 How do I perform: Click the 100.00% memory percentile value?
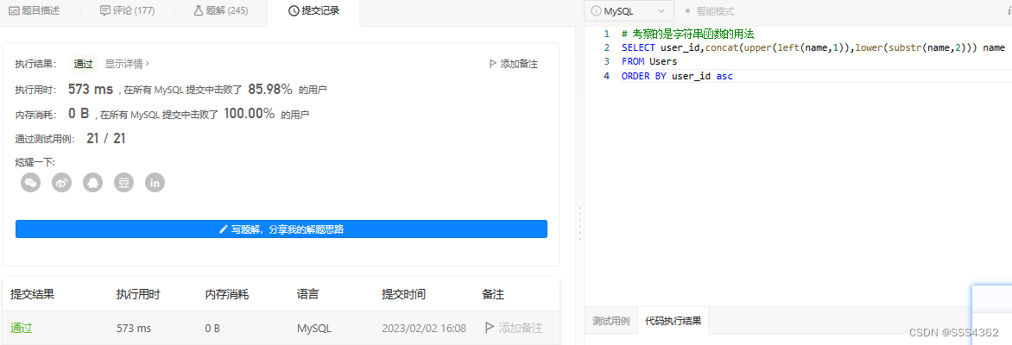[x=250, y=114]
